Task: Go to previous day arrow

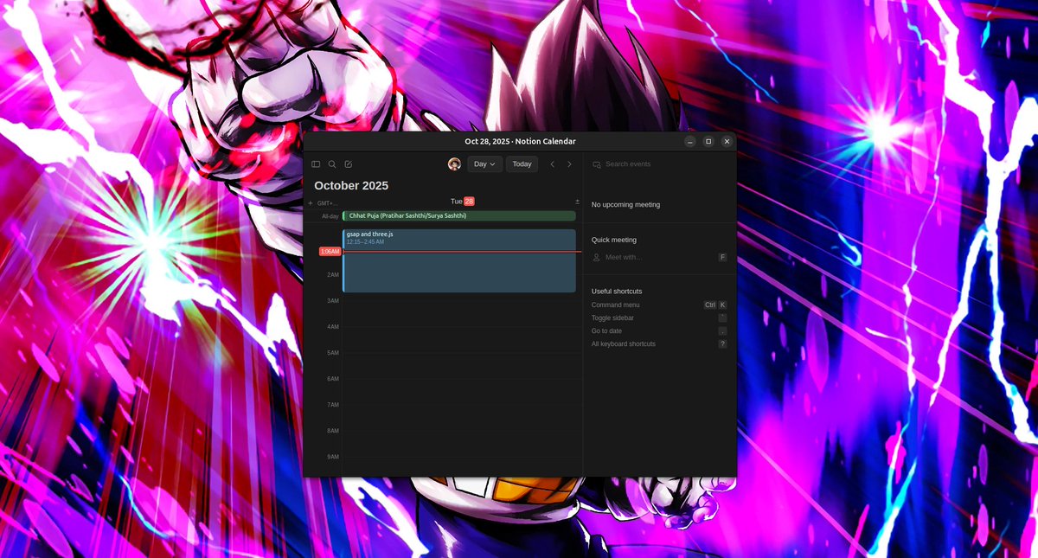Action: [x=553, y=164]
